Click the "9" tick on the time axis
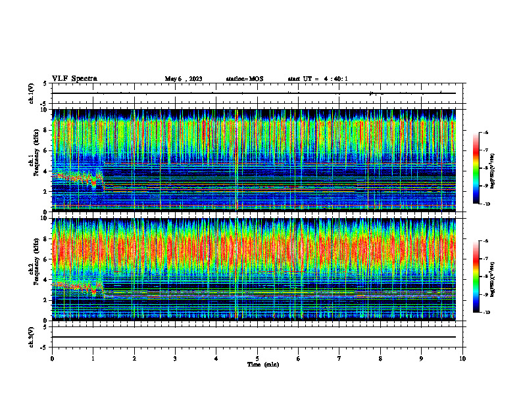The height and width of the screenshot is (402, 521). [x=421, y=359]
